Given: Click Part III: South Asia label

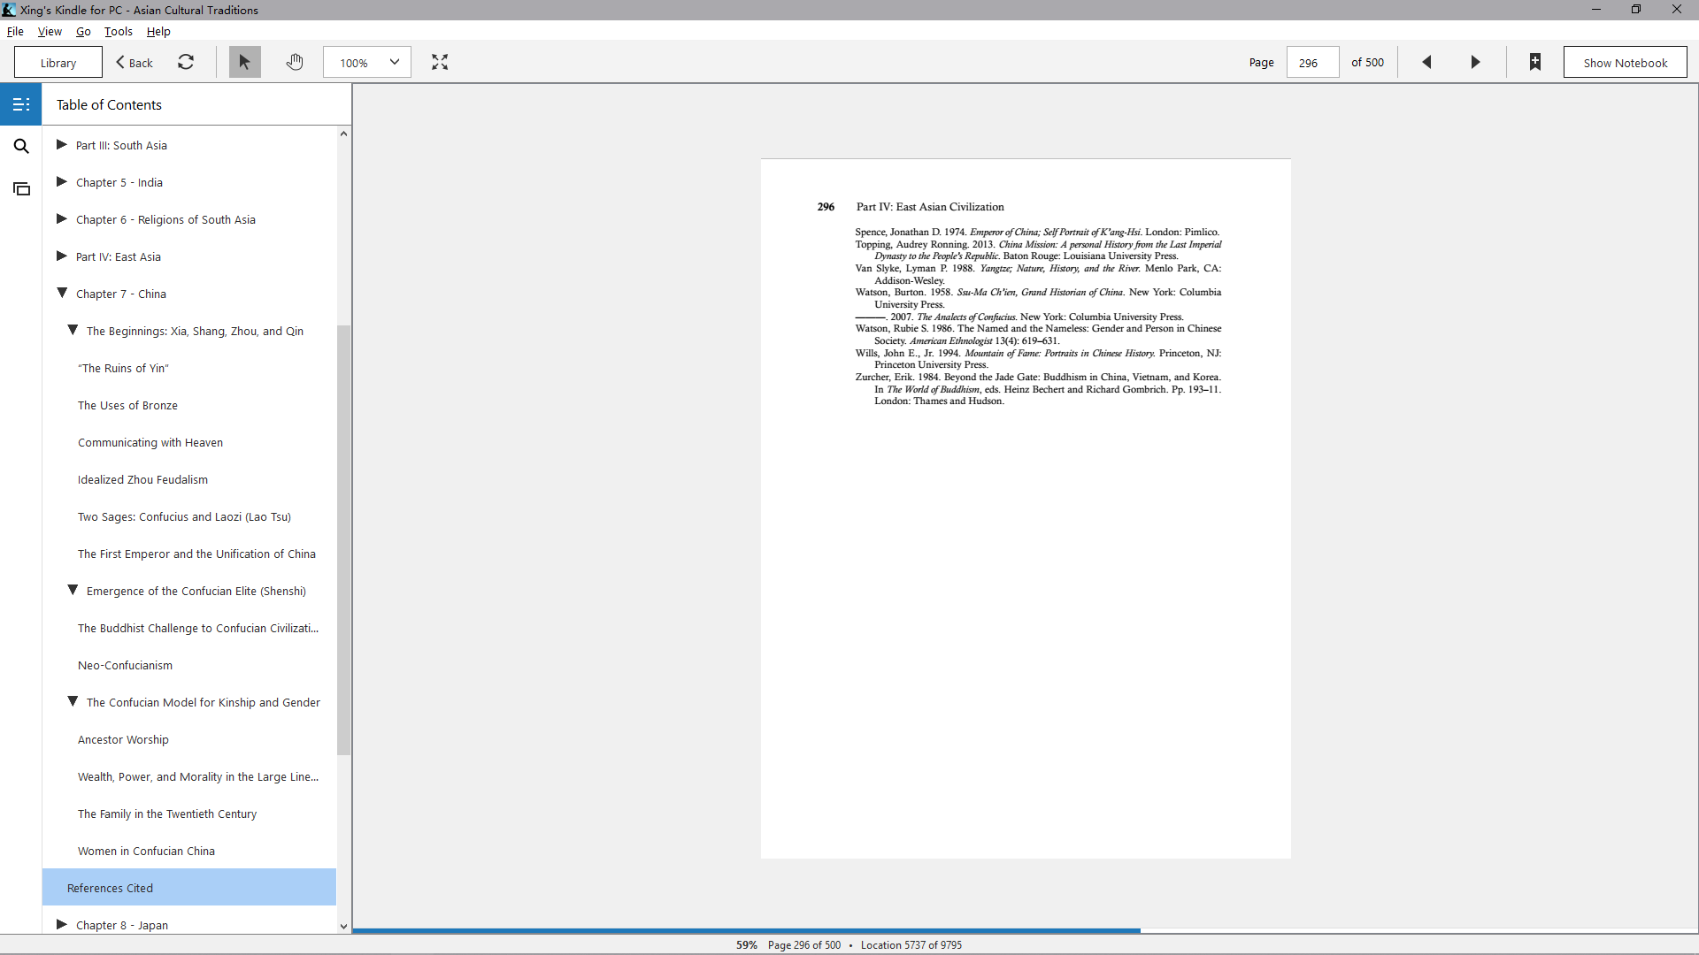Looking at the screenshot, I should pyautogui.click(x=121, y=145).
